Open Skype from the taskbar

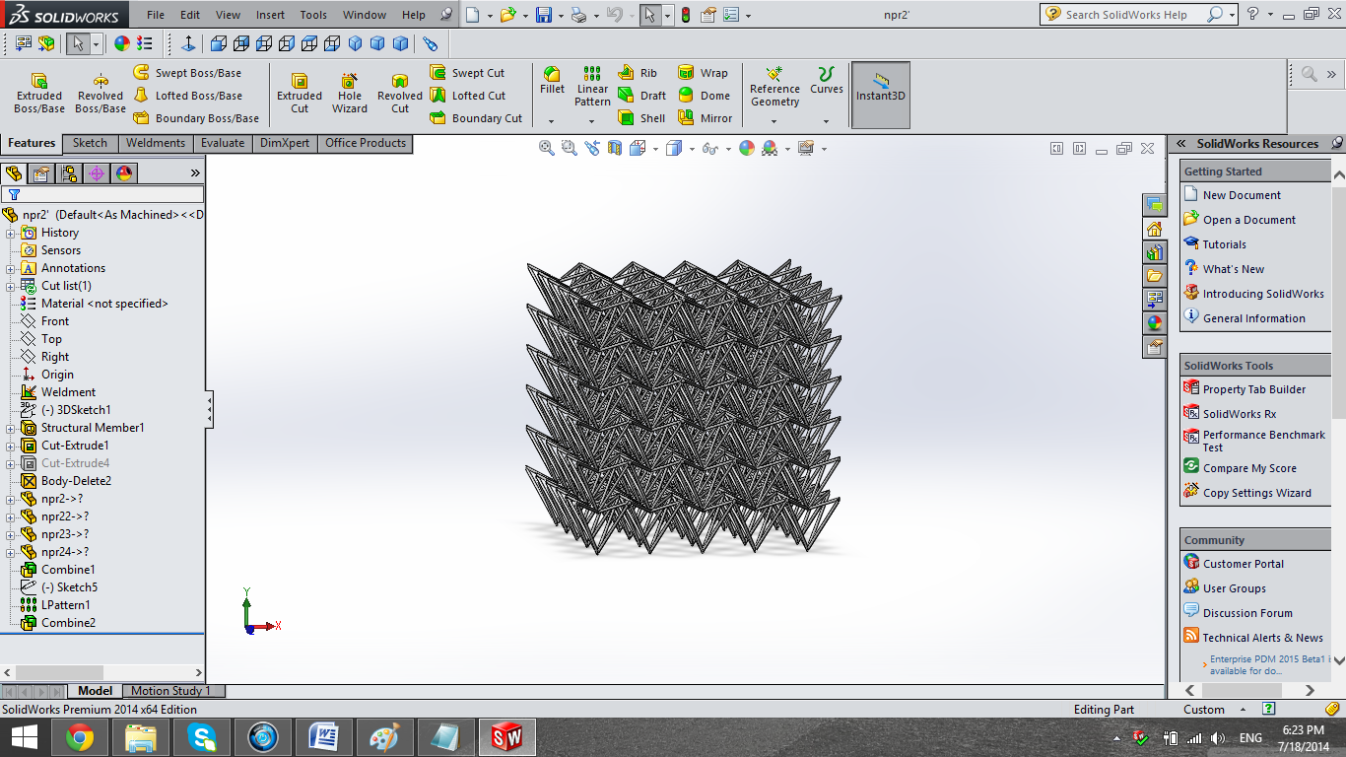202,736
